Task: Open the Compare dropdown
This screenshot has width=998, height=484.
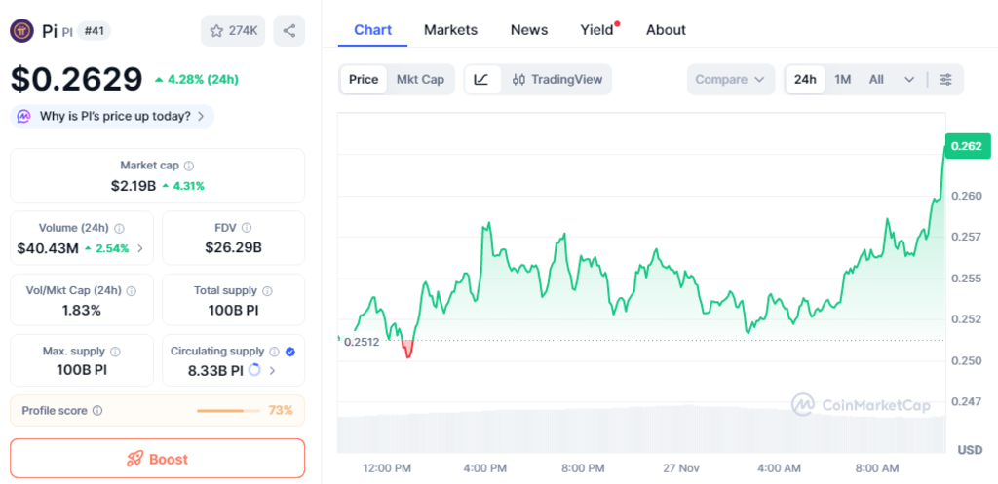Action: (x=730, y=79)
